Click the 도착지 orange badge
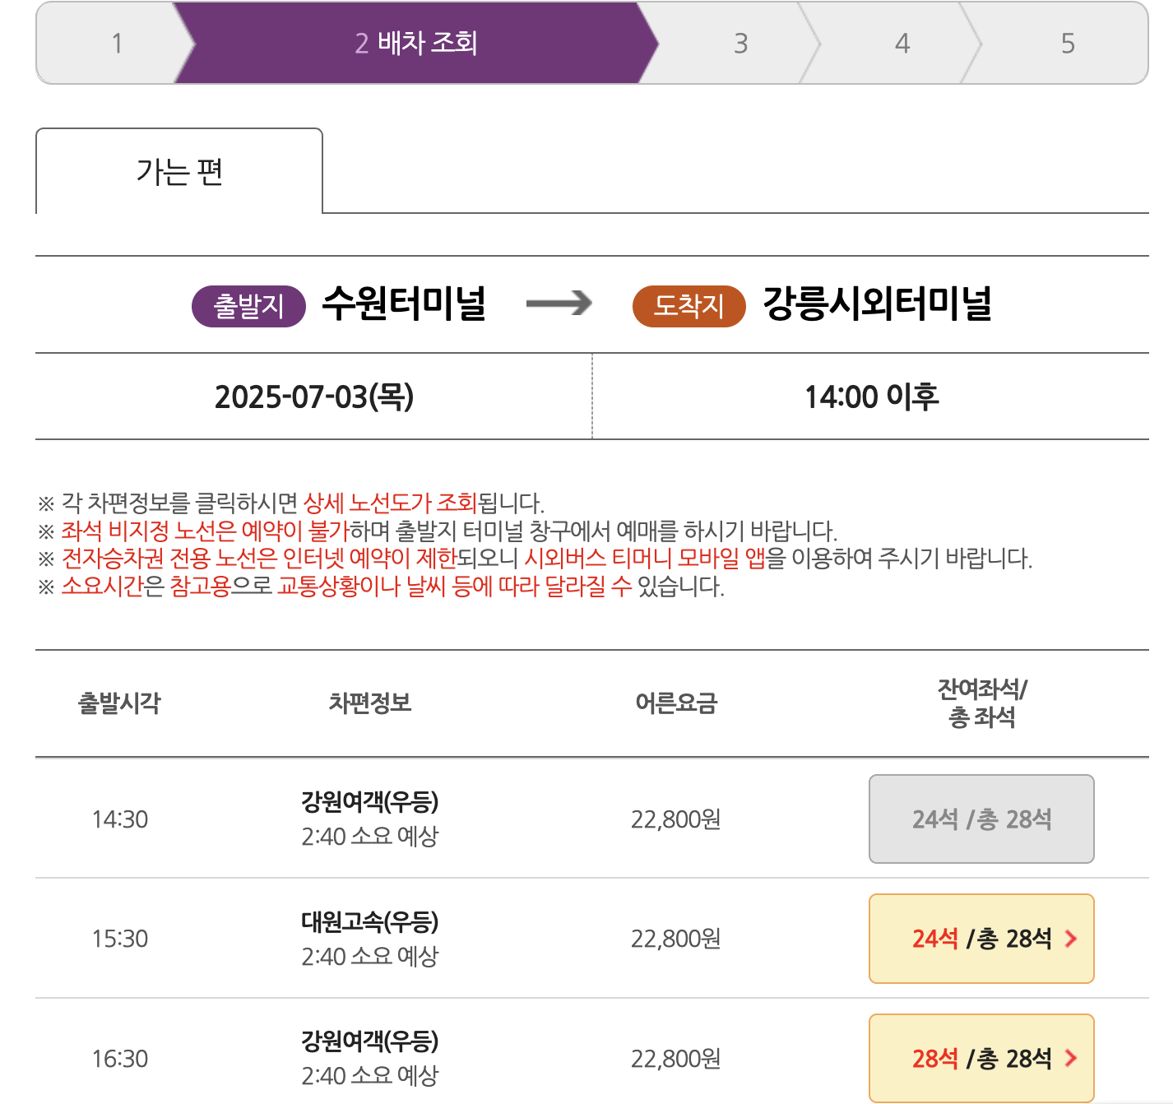Image resolution: width=1173 pixels, height=1104 pixels. coord(688,304)
